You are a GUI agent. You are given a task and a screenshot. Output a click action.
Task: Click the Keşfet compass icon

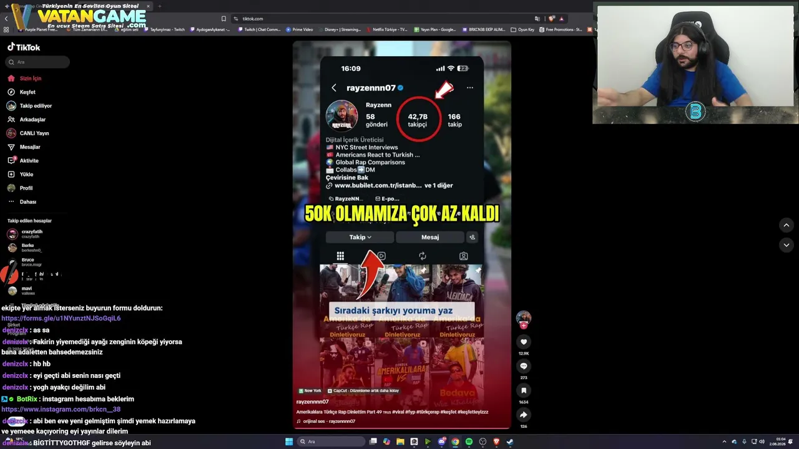(x=11, y=92)
